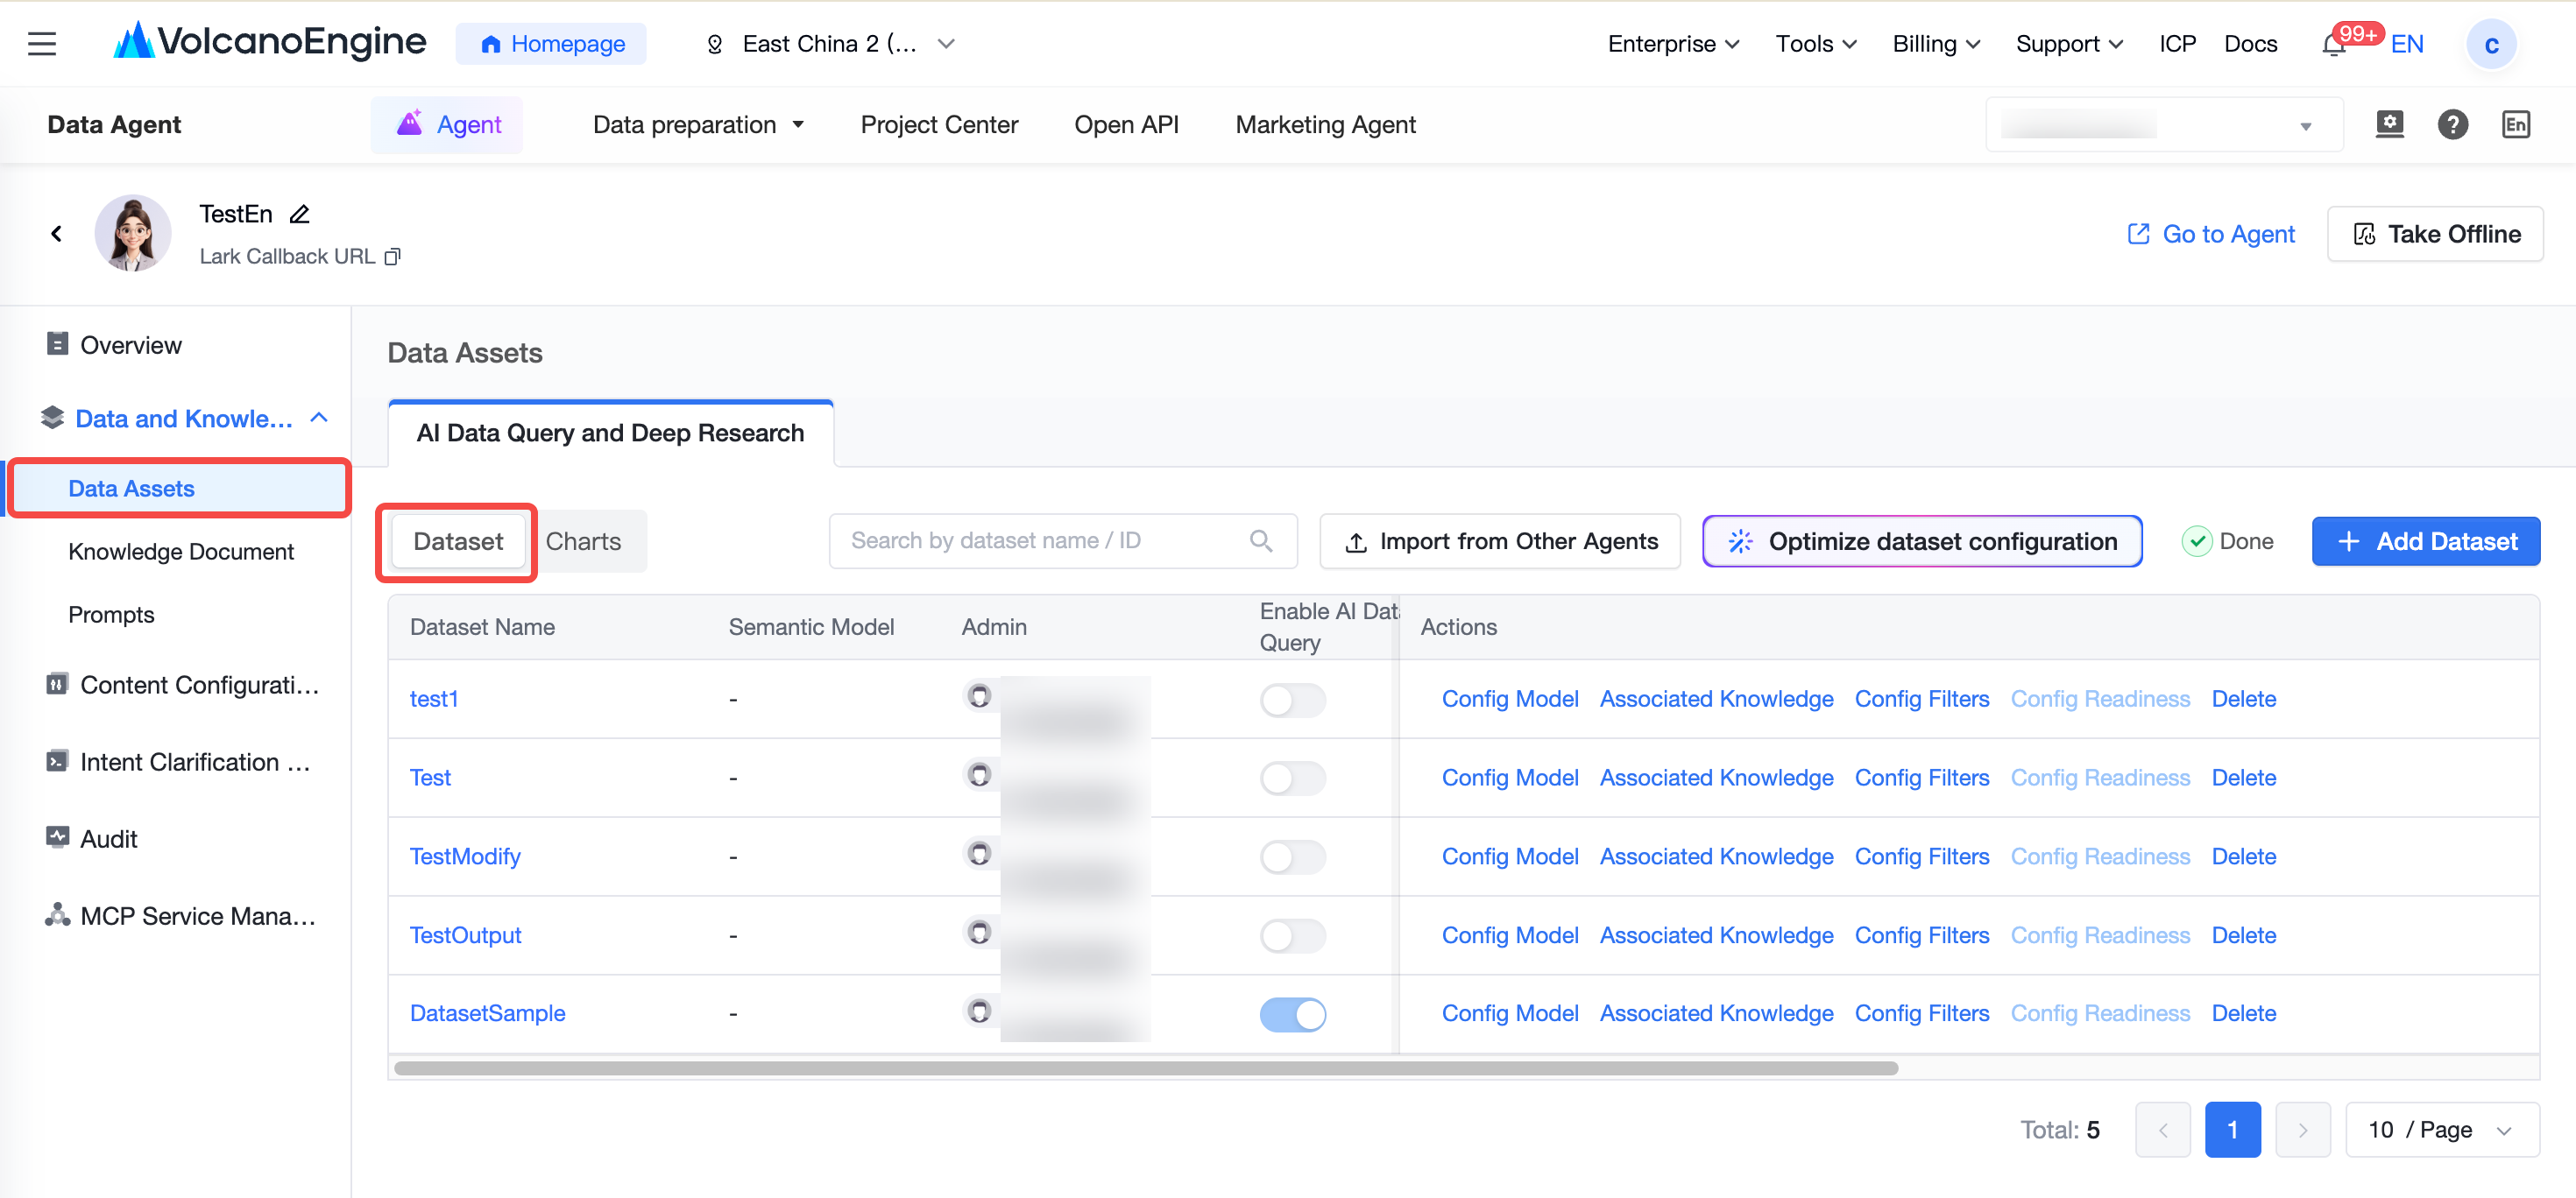Open the hamburger navigation menu

click(42, 44)
